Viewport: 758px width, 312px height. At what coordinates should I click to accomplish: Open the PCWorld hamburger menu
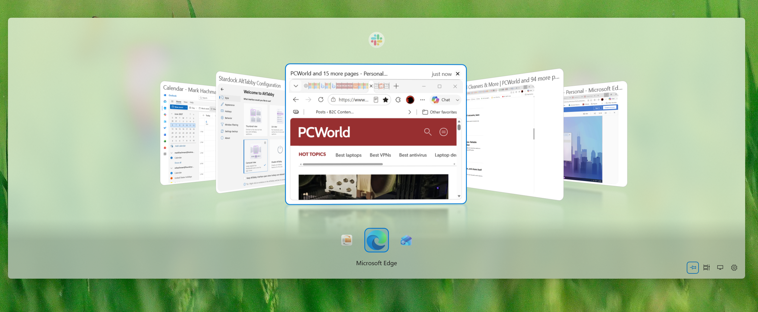[443, 132]
